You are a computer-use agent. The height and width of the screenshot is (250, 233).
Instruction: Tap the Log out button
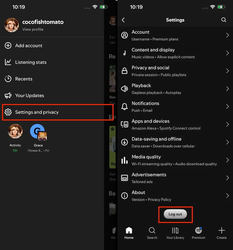click(x=175, y=214)
